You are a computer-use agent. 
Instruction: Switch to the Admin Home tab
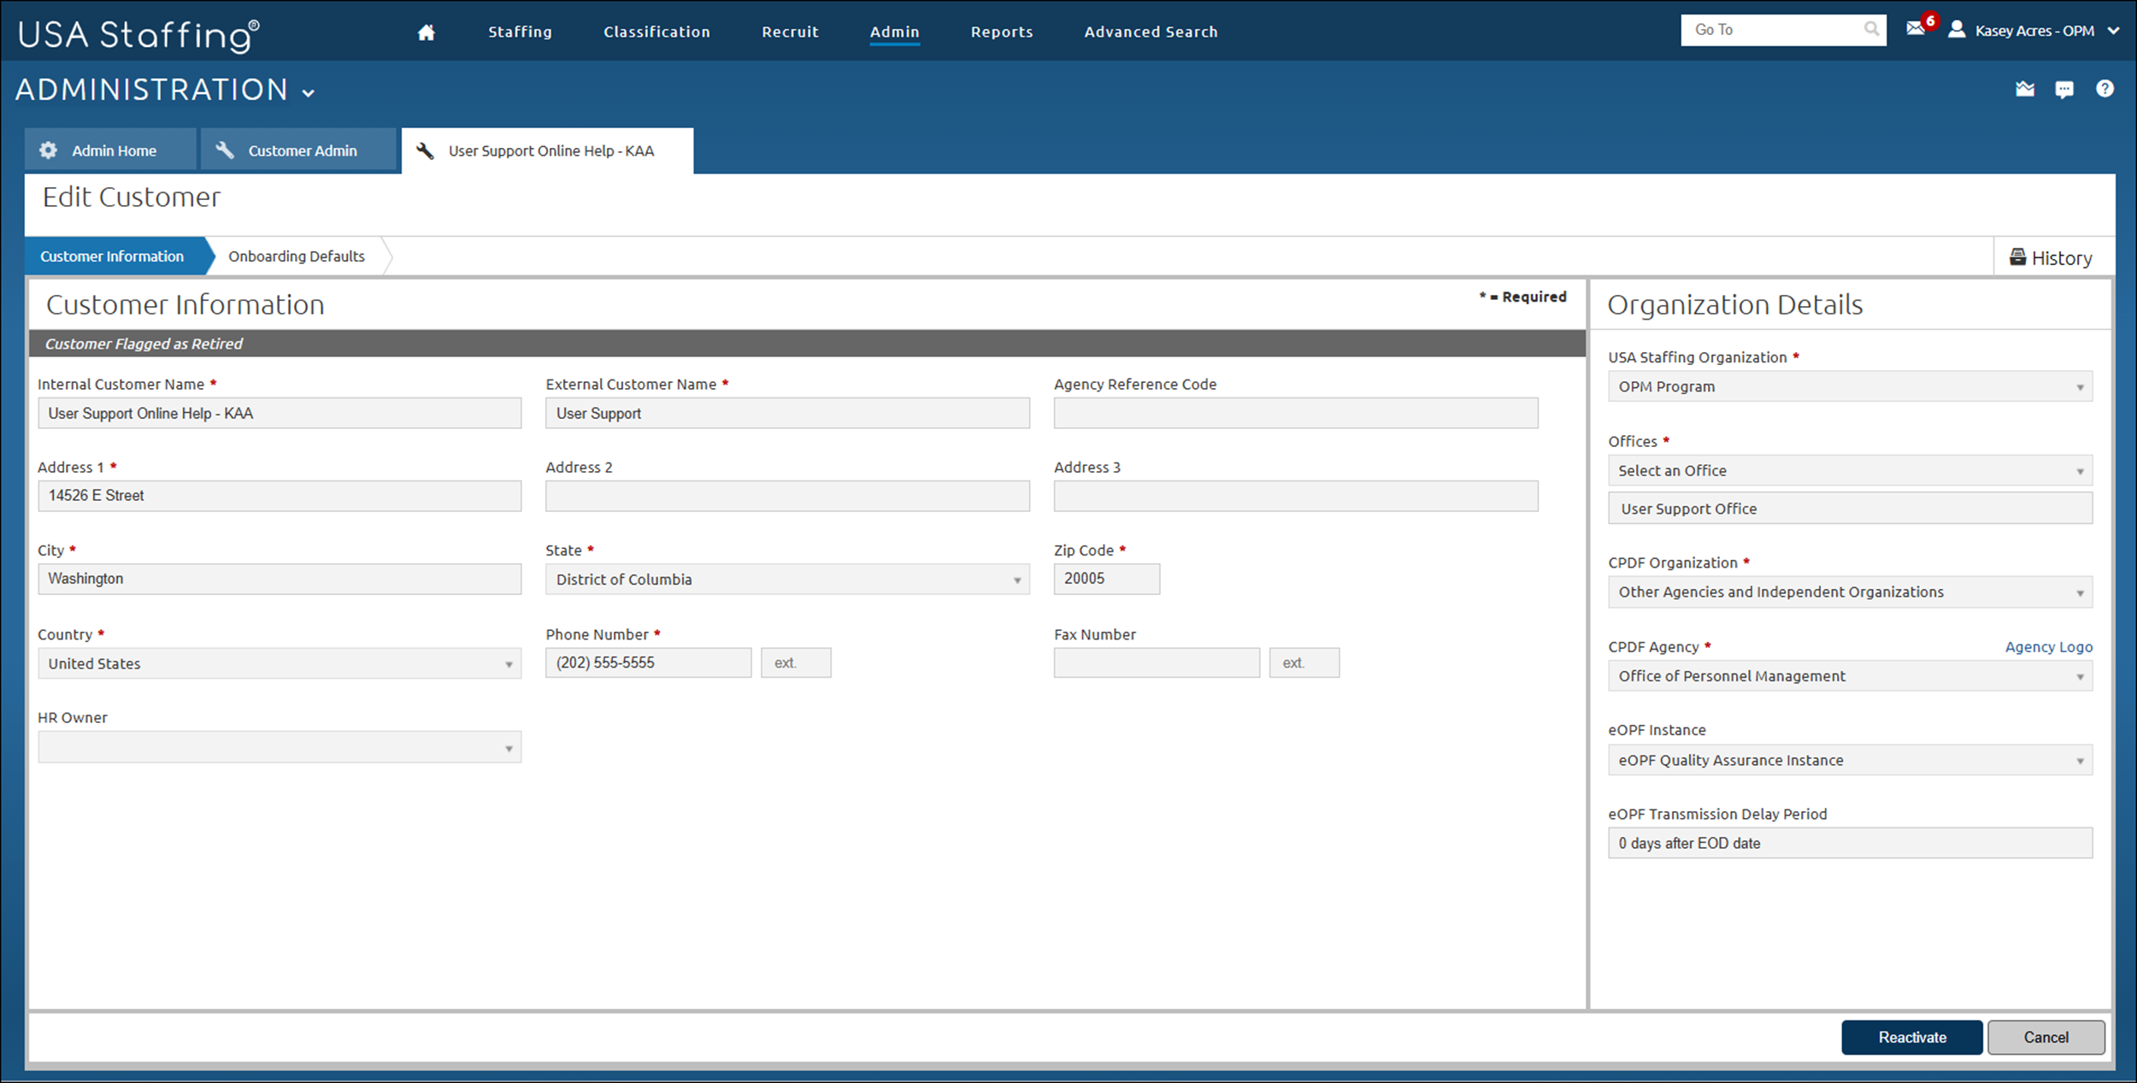110,150
